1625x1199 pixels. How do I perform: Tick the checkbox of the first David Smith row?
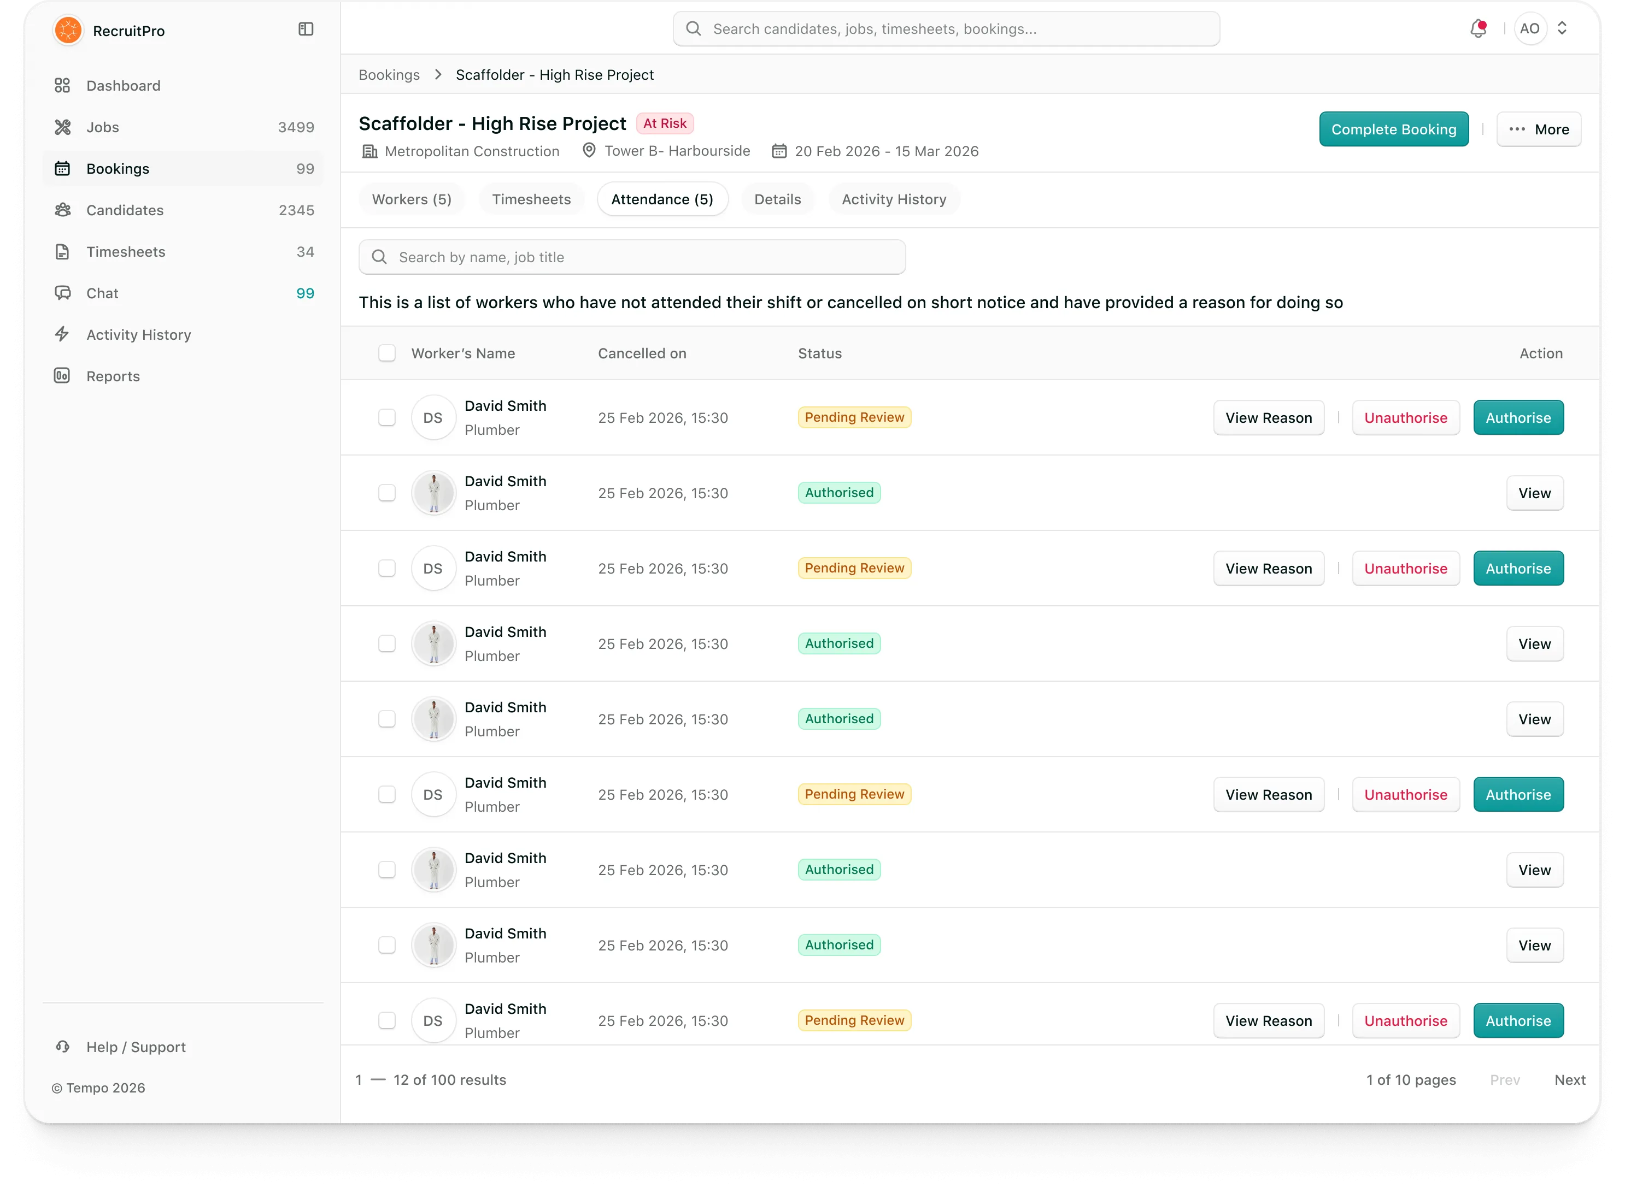(387, 417)
